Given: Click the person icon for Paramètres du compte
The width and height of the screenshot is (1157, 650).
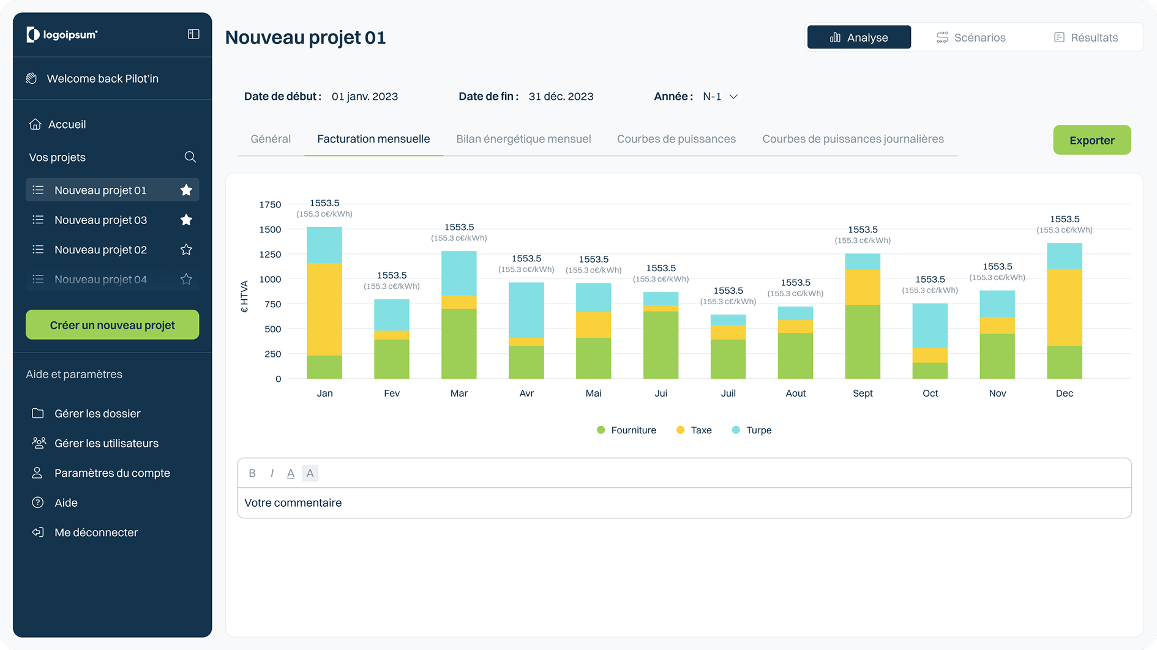Looking at the screenshot, I should tap(37, 473).
